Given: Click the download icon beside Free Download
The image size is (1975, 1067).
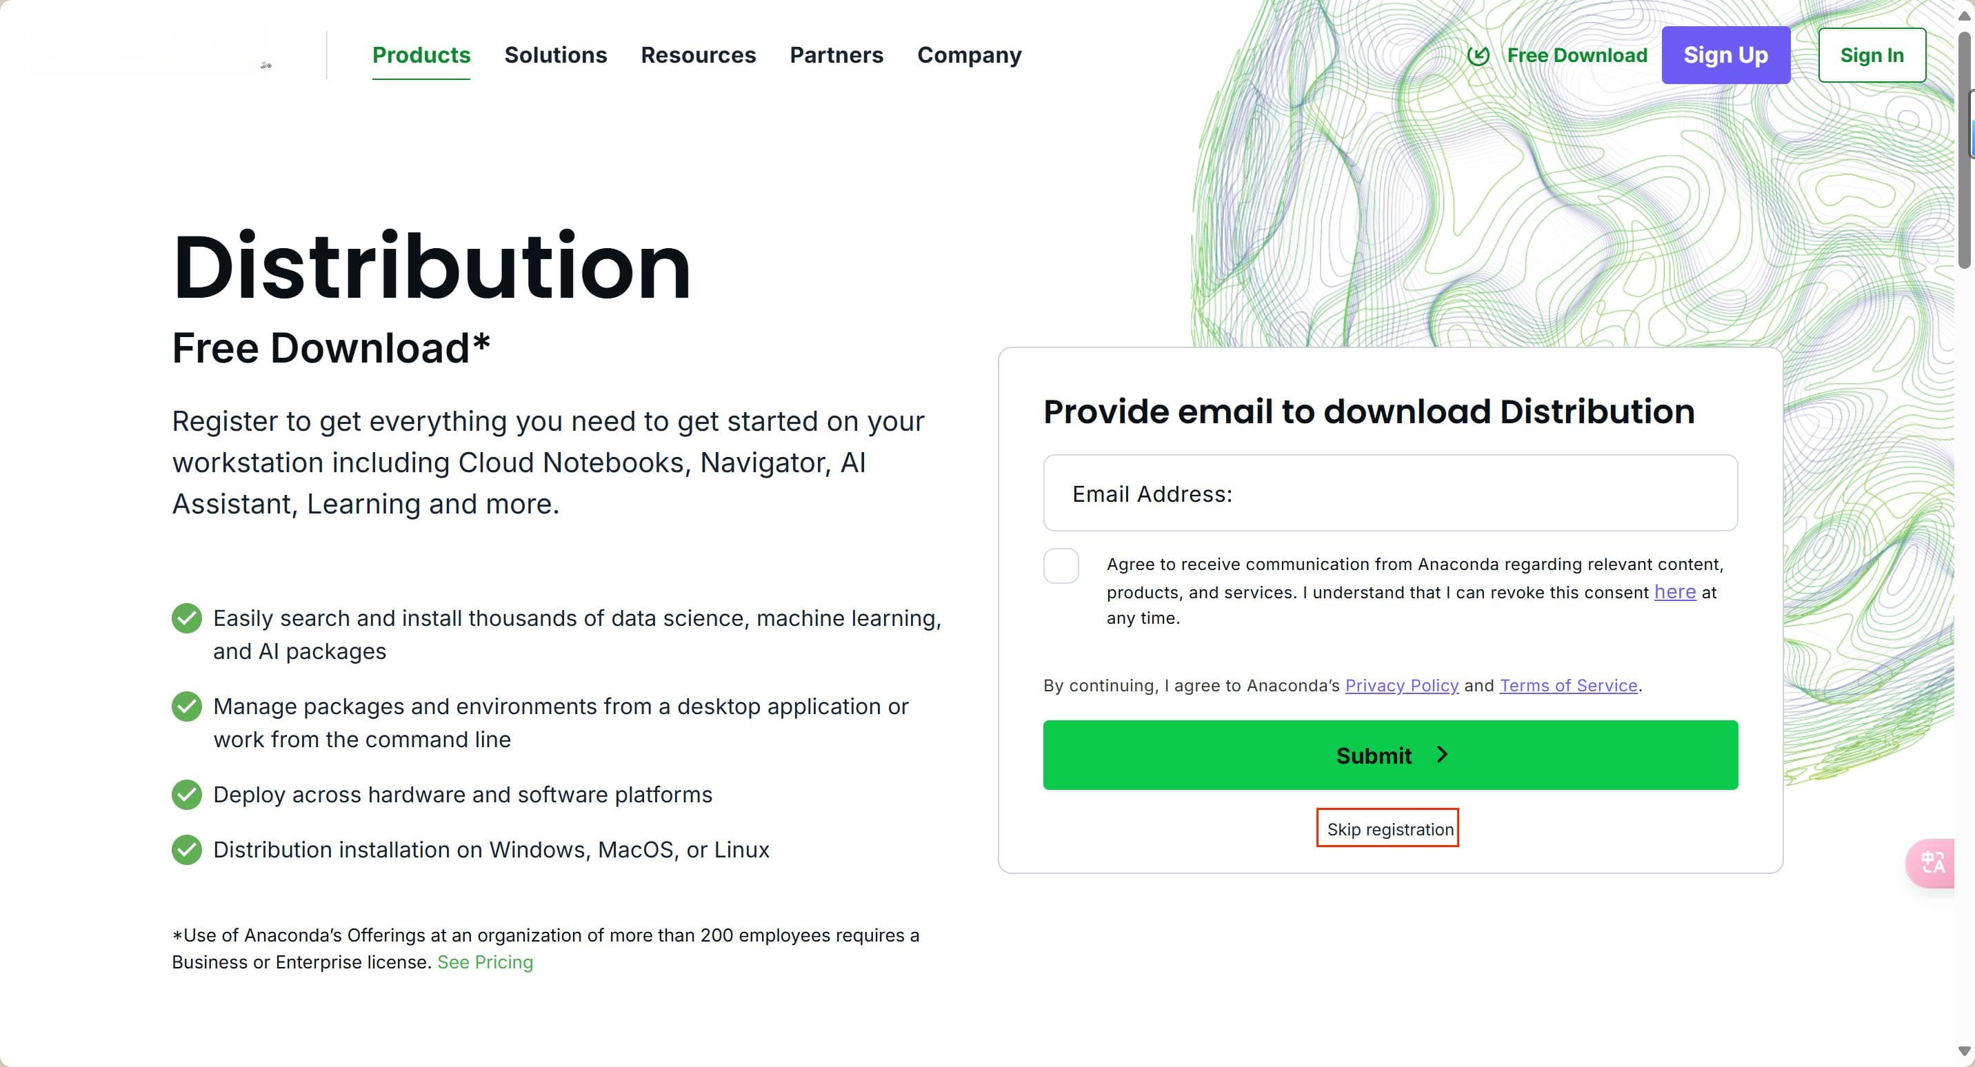Looking at the screenshot, I should tap(1478, 55).
